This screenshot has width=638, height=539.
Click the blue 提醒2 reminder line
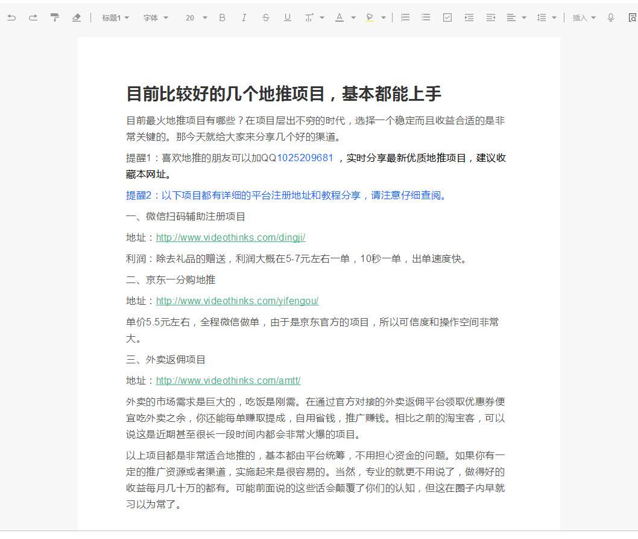[286, 196]
